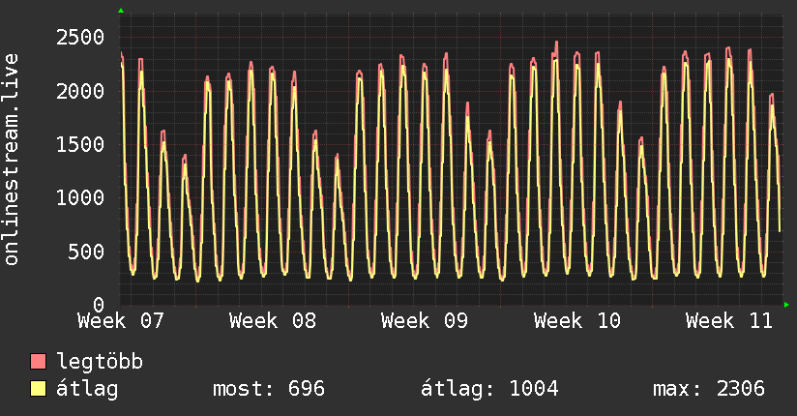Click the Week 08 axis label

point(273,321)
